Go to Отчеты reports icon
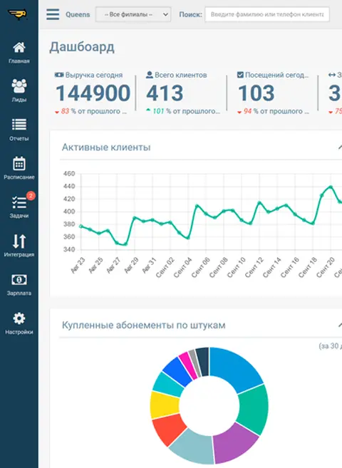The height and width of the screenshot is (468, 342). pos(19,125)
